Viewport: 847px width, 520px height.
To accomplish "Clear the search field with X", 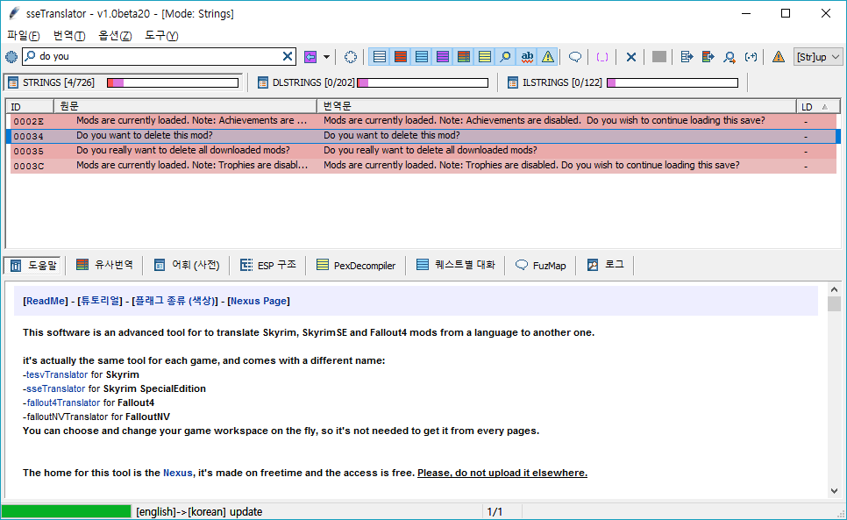I will point(288,57).
